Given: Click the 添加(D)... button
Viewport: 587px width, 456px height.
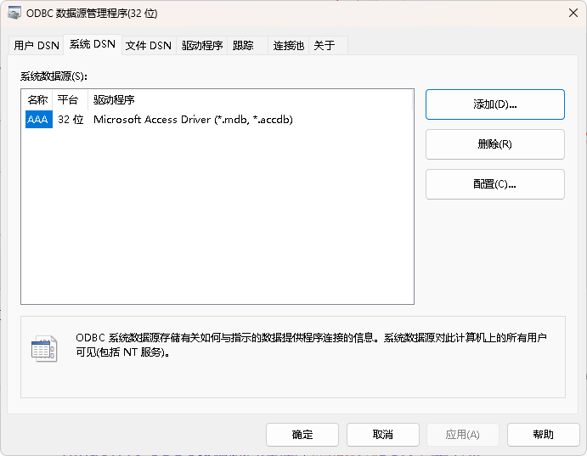Looking at the screenshot, I should click(494, 104).
